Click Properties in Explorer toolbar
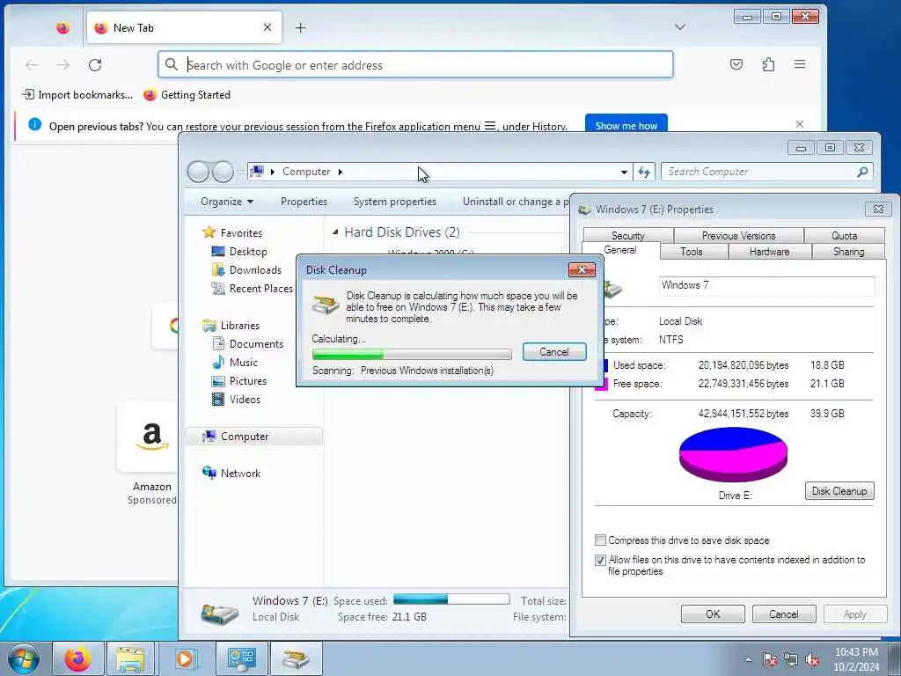Screen dimensions: 901x676 click(x=304, y=202)
